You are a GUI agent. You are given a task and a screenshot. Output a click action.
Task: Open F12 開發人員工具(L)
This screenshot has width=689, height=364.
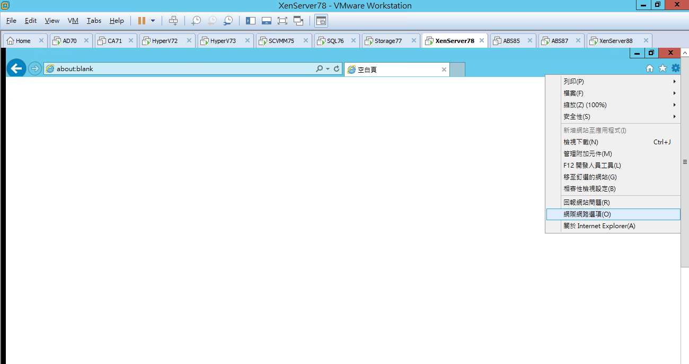[x=613, y=166]
